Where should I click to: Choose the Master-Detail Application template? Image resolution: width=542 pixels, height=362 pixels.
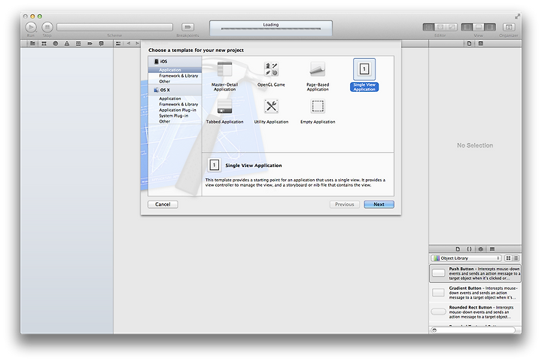pos(224,76)
